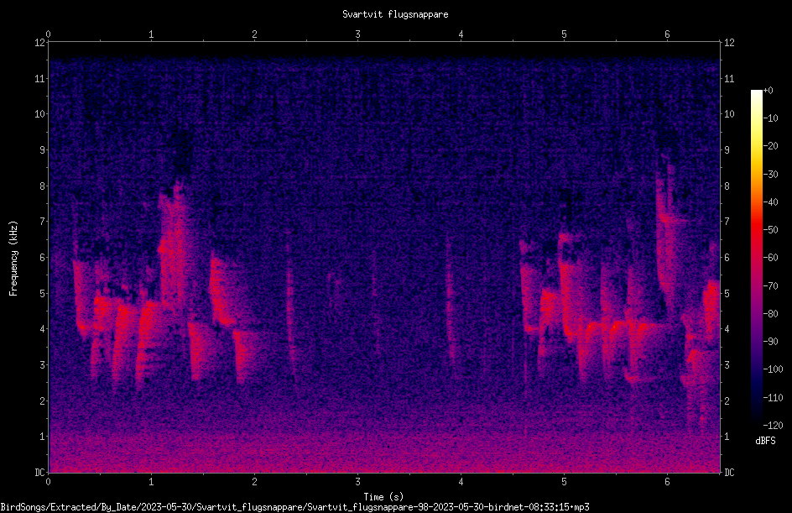Image resolution: width=792 pixels, height=513 pixels.
Task: Click the DC label on left axis
Action: pyautogui.click(x=40, y=473)
